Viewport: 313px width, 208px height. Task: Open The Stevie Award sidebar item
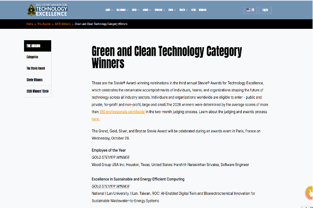click(38, 69)
